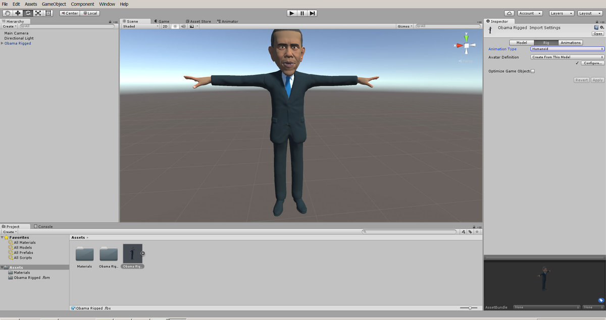Lock the Inspector panel

[598, 22]
